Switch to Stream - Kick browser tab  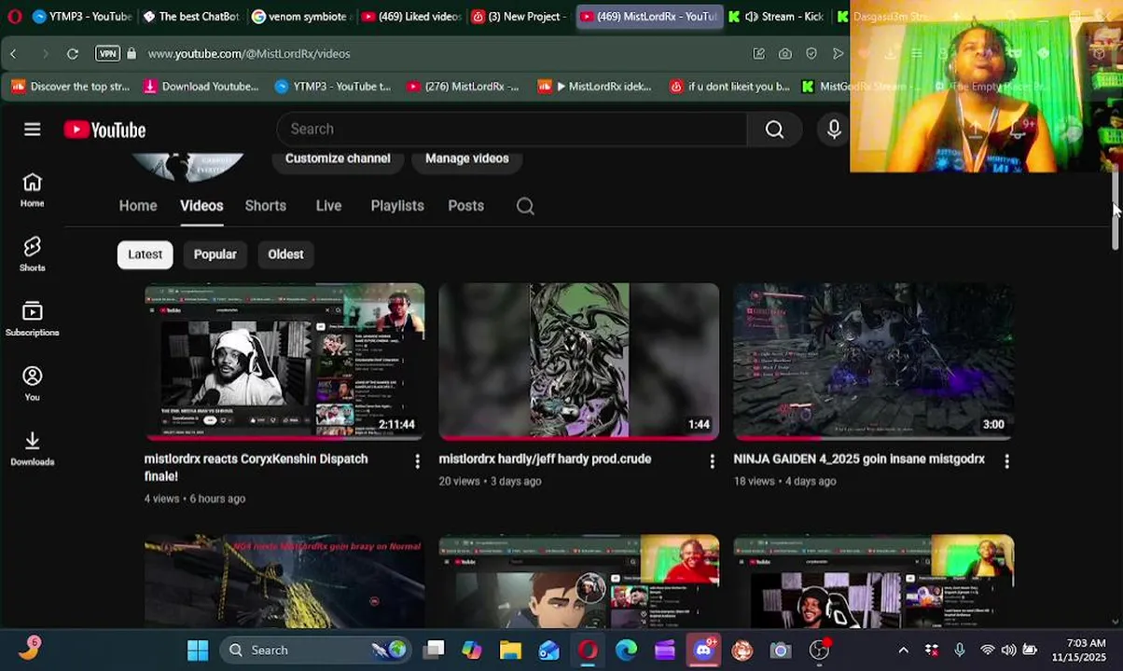tap(777, 16)
